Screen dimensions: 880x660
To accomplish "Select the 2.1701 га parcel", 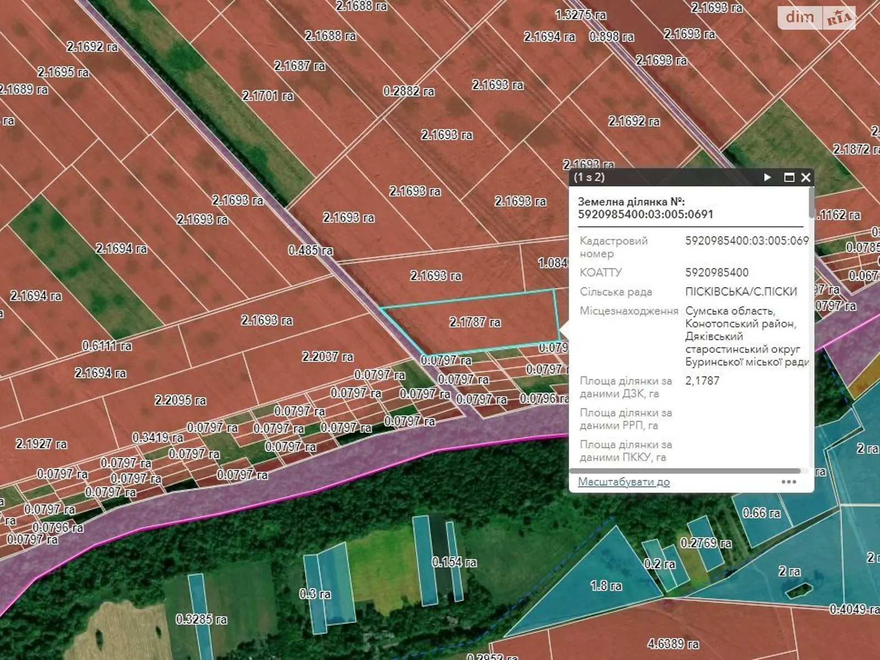I will pos(268,96).
